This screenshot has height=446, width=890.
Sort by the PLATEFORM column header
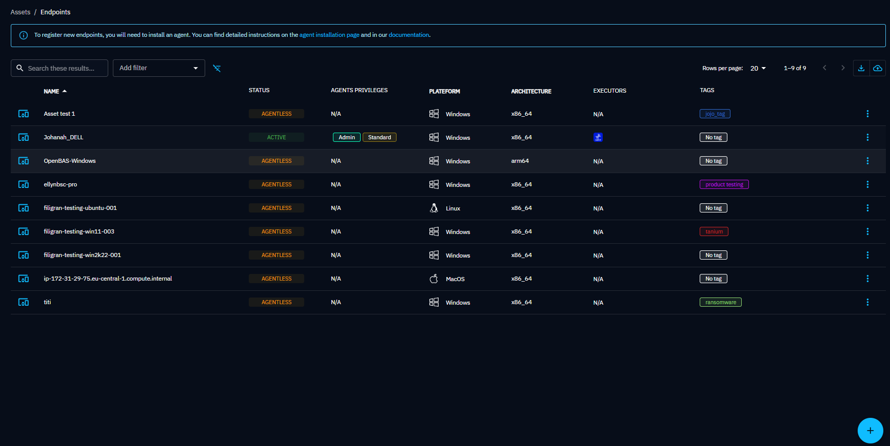coord(444,91)
